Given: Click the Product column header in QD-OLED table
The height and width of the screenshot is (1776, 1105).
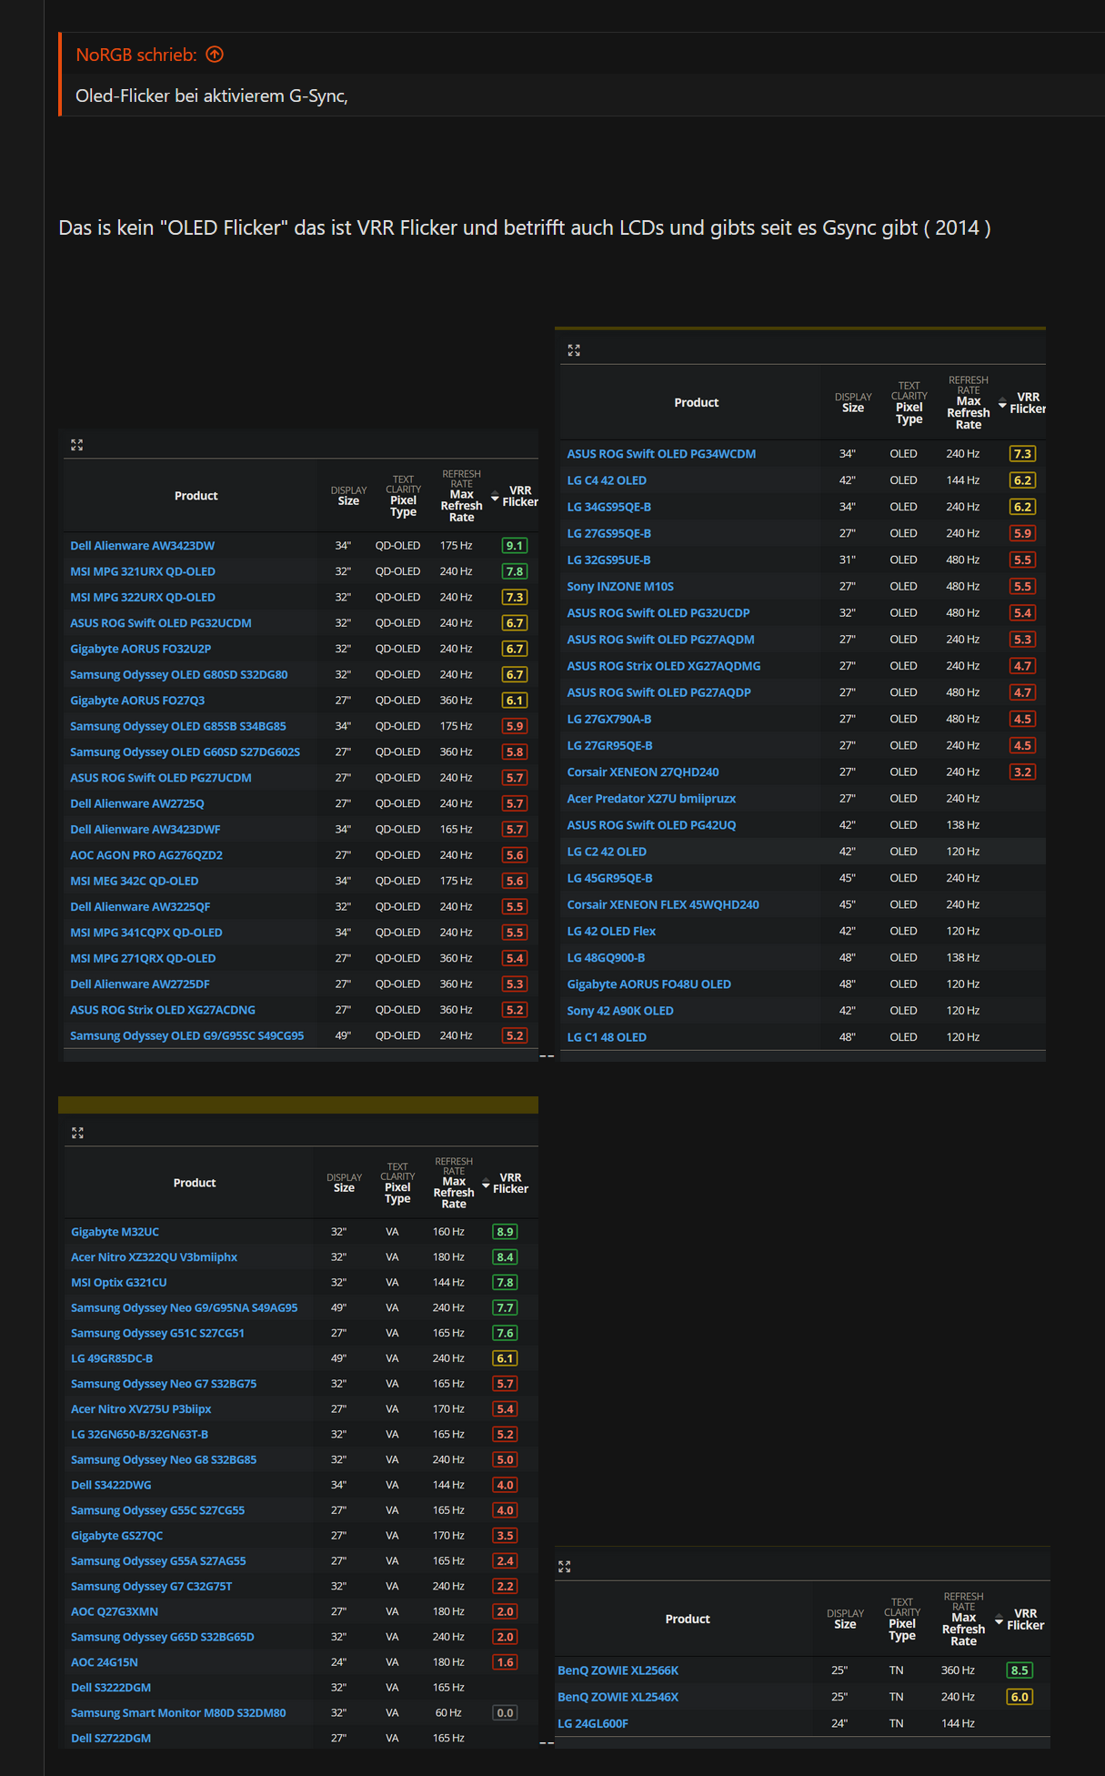Looking at the screenshot, I should click(196, 496).
